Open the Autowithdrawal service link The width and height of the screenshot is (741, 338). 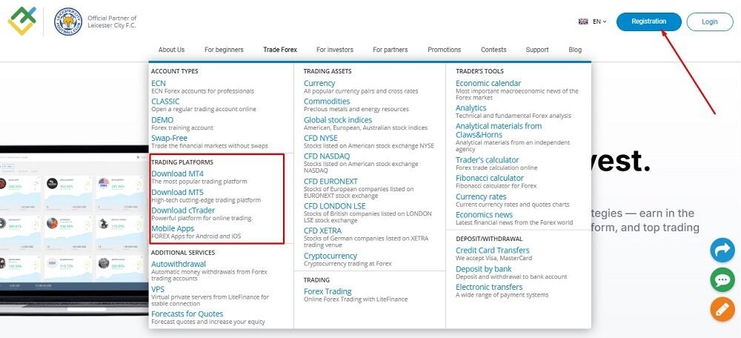click(179, 265)
